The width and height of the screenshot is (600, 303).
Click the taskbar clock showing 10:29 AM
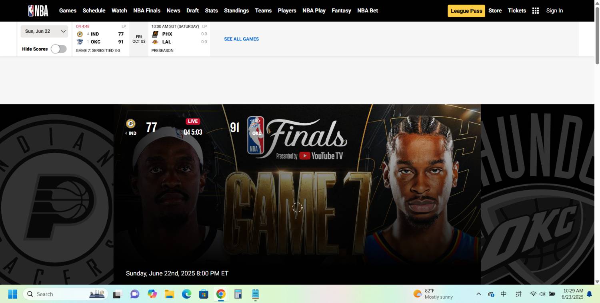point(573,294)
